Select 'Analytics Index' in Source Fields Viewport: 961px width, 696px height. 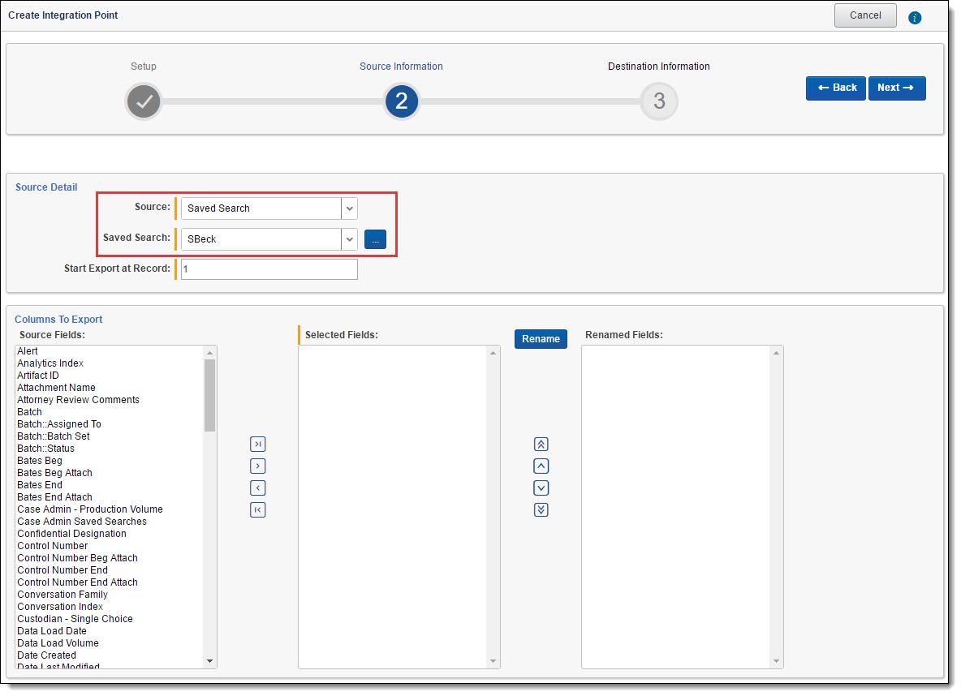tap(50, 363)
